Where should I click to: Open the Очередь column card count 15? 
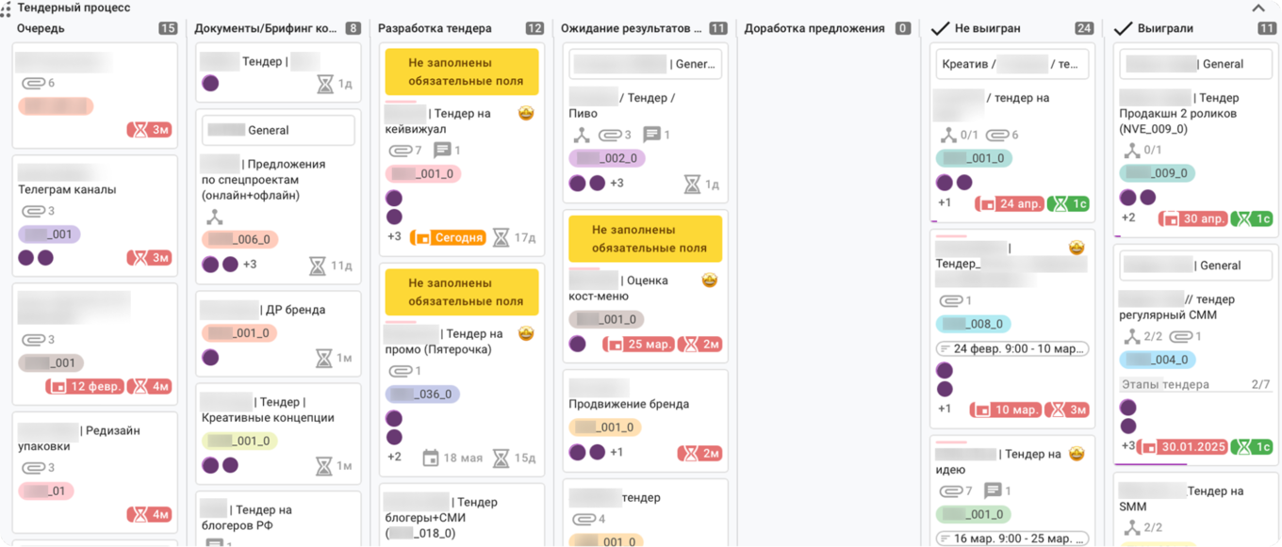point(168,28)
